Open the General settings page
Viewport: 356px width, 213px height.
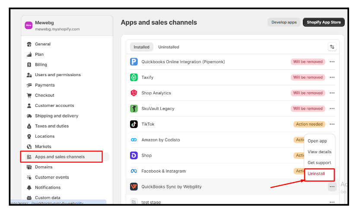pos(43,44)
